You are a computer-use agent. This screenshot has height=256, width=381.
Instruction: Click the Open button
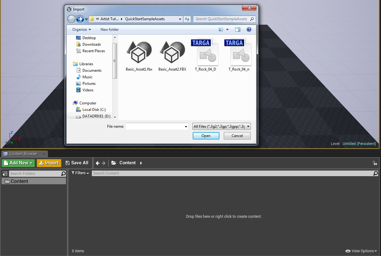(x=206, y=136)
